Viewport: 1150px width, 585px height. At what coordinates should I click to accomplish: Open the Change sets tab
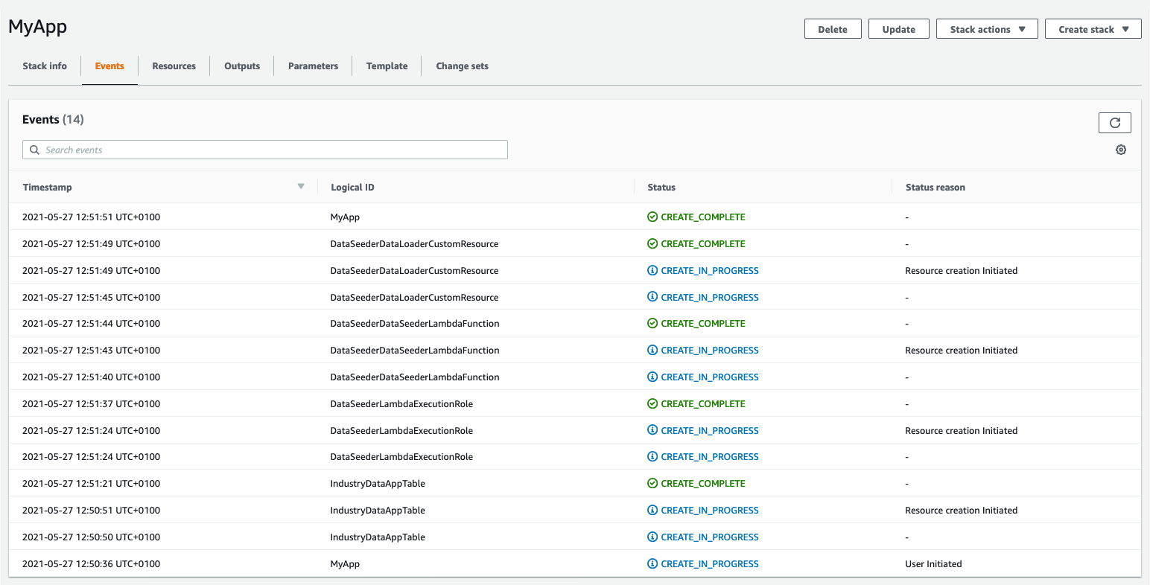click(462, 65)
